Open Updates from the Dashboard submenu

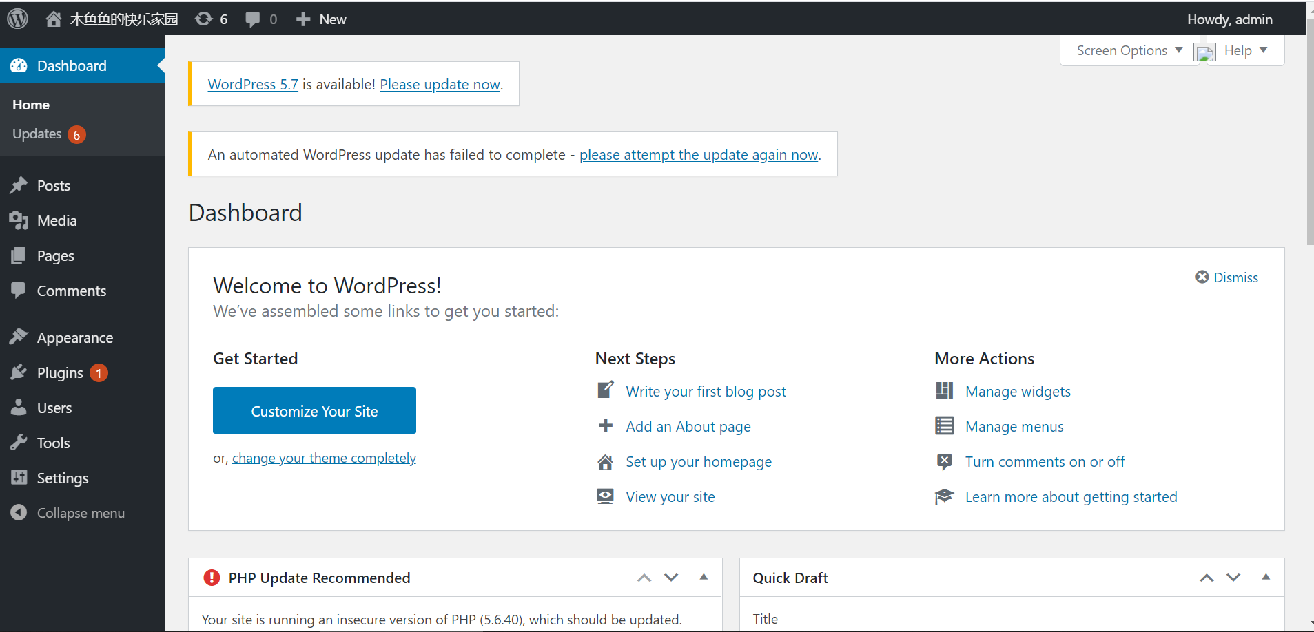(38, 134)
